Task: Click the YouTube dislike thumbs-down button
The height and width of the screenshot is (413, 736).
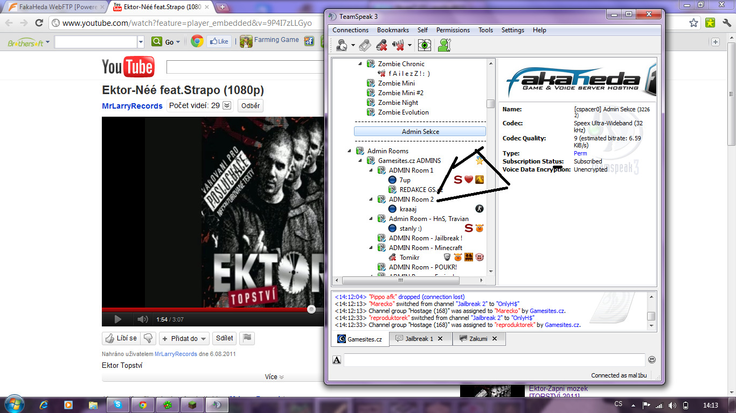Action: [x=148, y=338]
